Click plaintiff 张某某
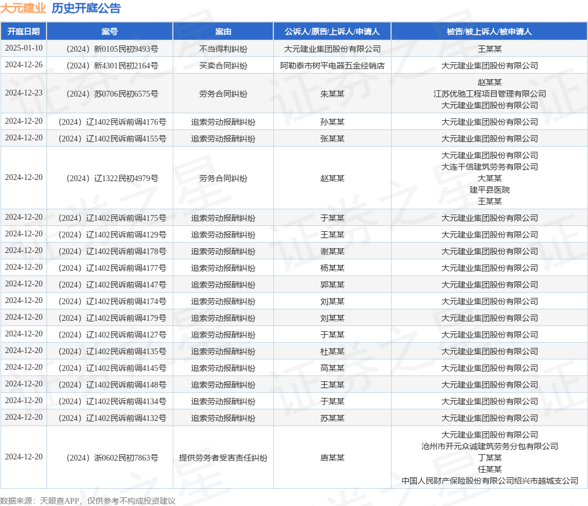The image size is (588, 506). [x=332, y=139]
